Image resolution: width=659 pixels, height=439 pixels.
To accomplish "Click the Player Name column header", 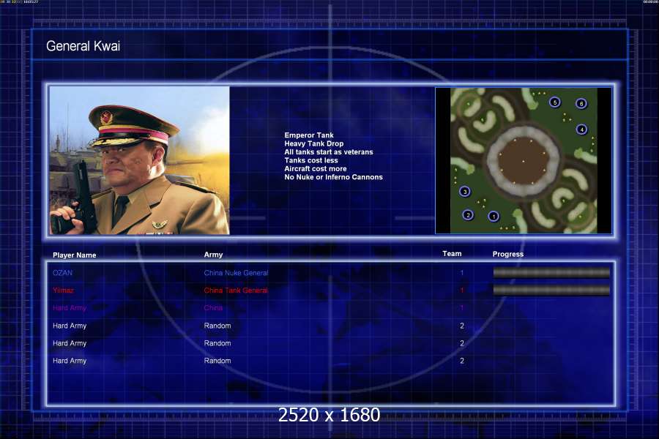I will tap(75, 255).
